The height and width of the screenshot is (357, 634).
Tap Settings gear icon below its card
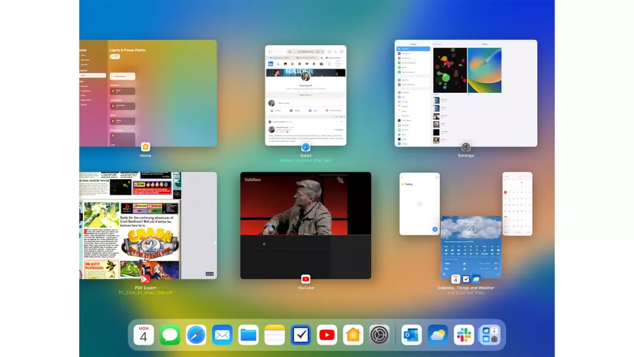466,146
